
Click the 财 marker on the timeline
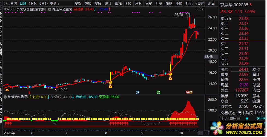[x=137, y=93]
